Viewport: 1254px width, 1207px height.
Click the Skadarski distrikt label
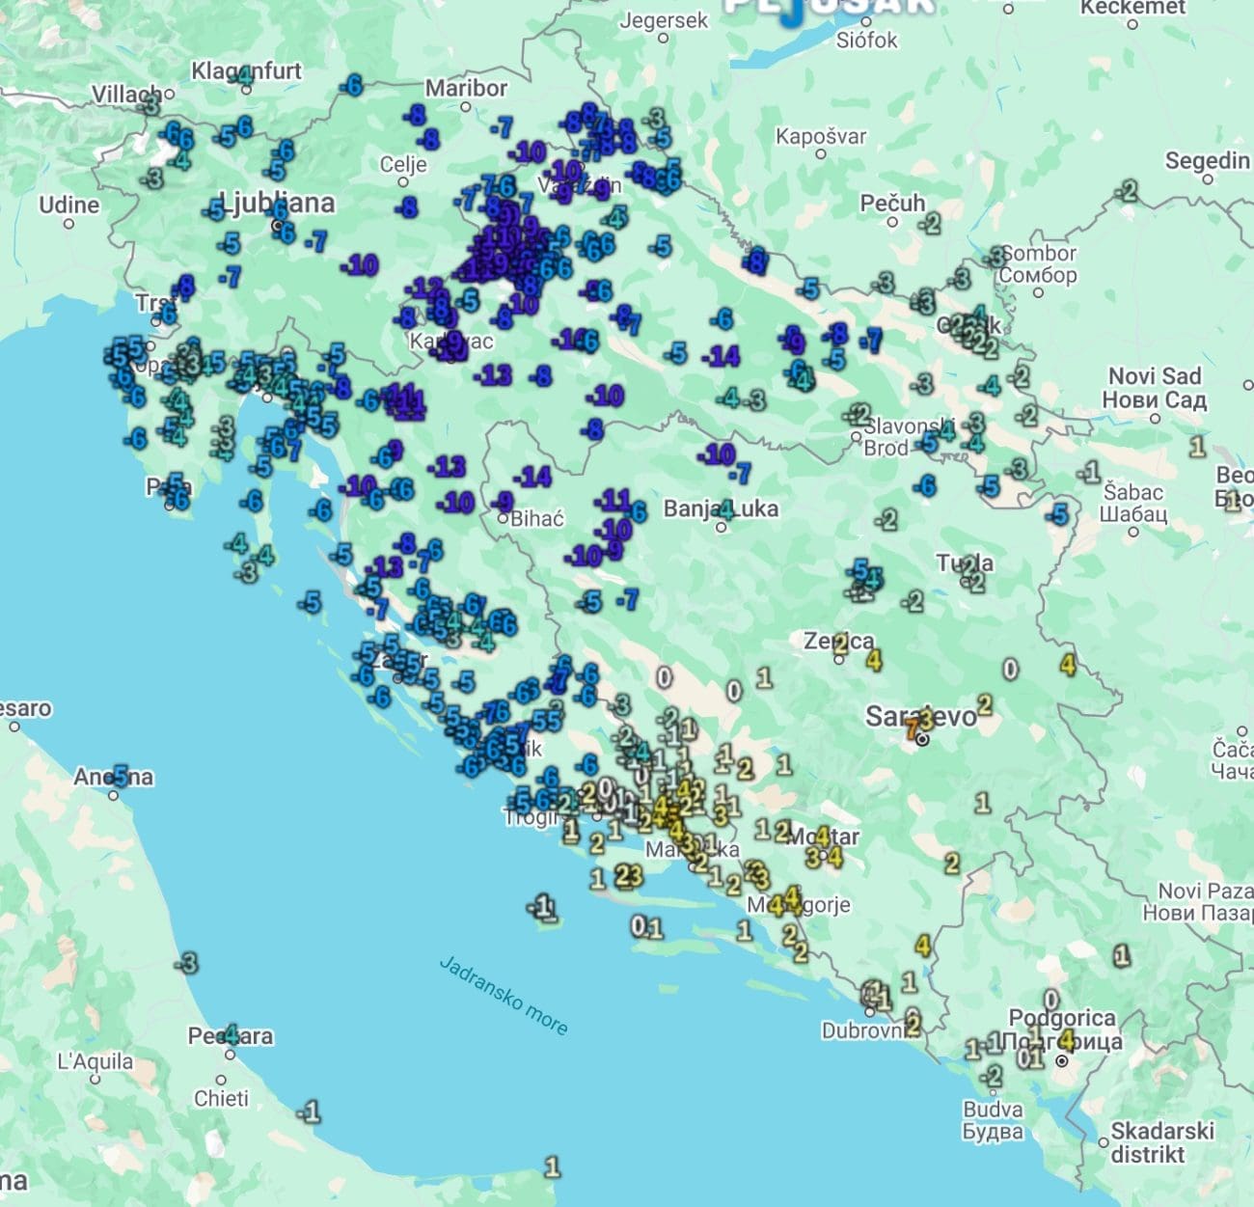coord(1160,1141)
